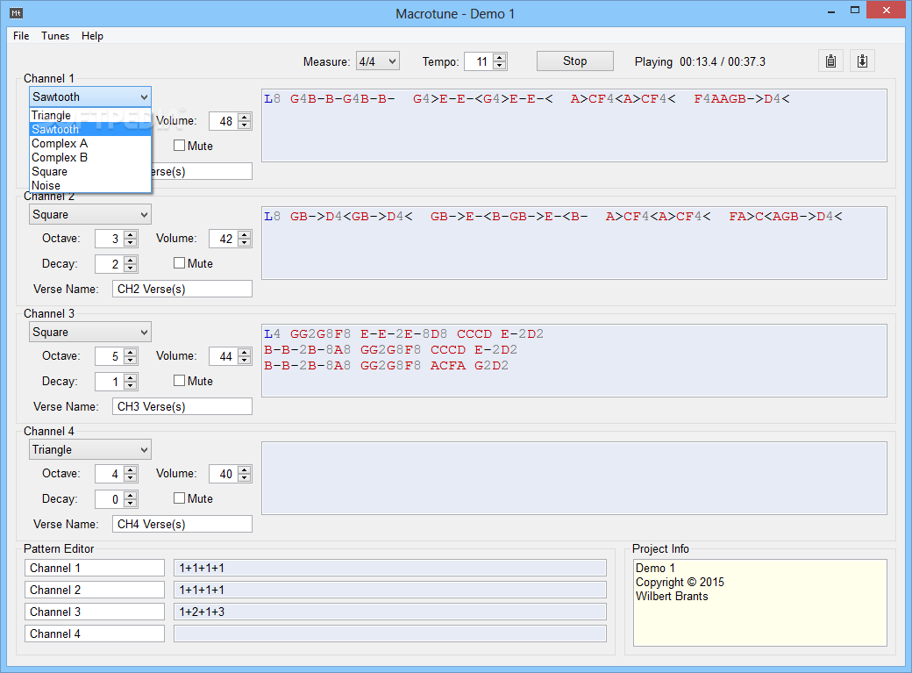Select Noise in the open waveform list
This screenshot has width=912, height=673.
pos(46,186)
